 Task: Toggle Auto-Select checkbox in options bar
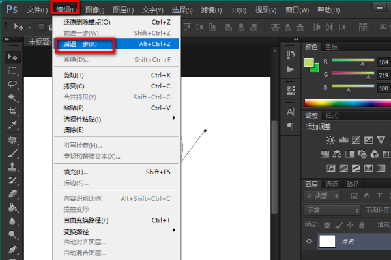click(42, 27)
